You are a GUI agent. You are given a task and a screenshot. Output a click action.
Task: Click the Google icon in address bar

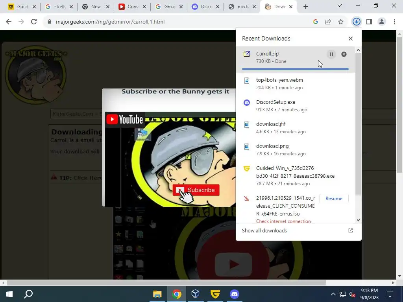point(316,22)
